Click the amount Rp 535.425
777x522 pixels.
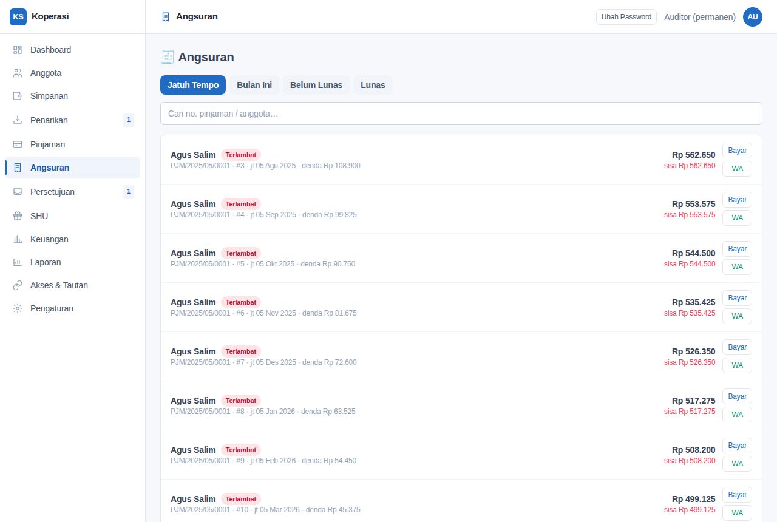[693, 302]
